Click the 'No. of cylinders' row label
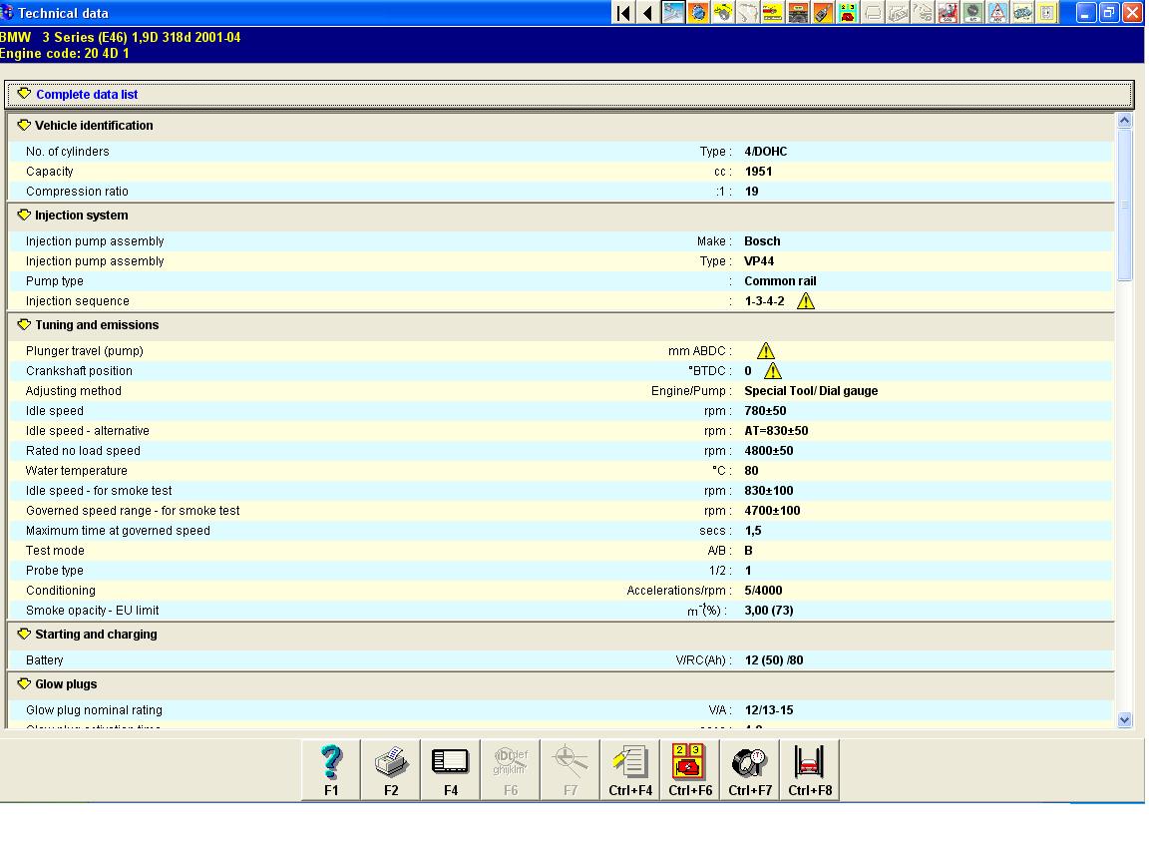Screen dimensions: 1149x862 tap(68, 152)
